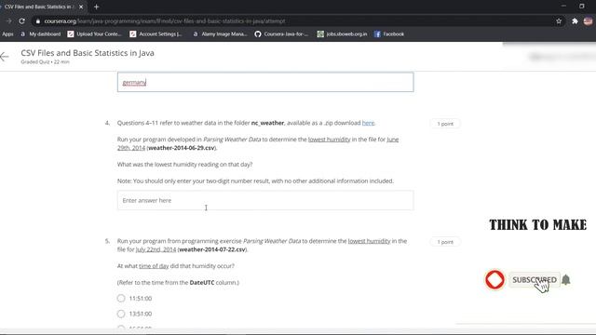Open the Upload Your Content bookmark

pos(95,34)
